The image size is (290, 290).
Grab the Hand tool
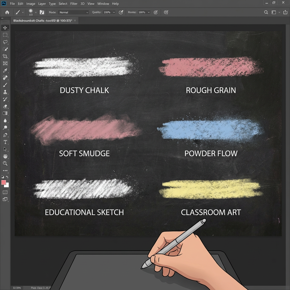click(x=5, y=156)
